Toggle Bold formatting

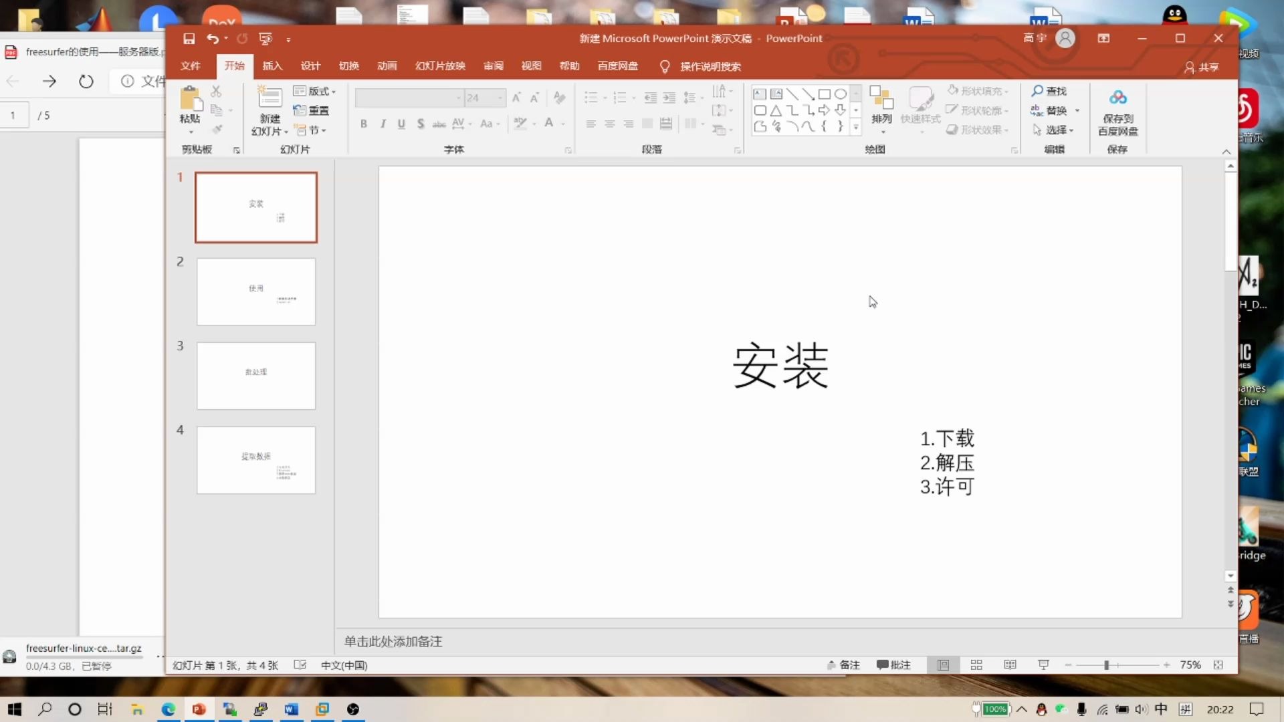click(364, 124)
